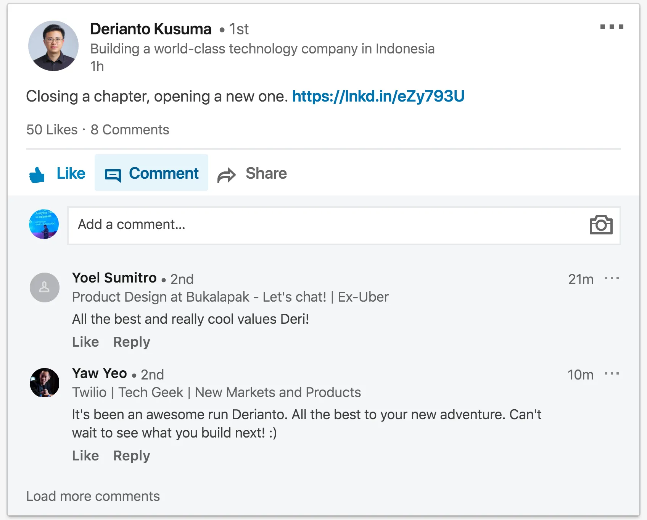Reply to Yaw Yeo's comment
Screen dimensions: 647x520
pyautogui.click(x=132, y=455)
